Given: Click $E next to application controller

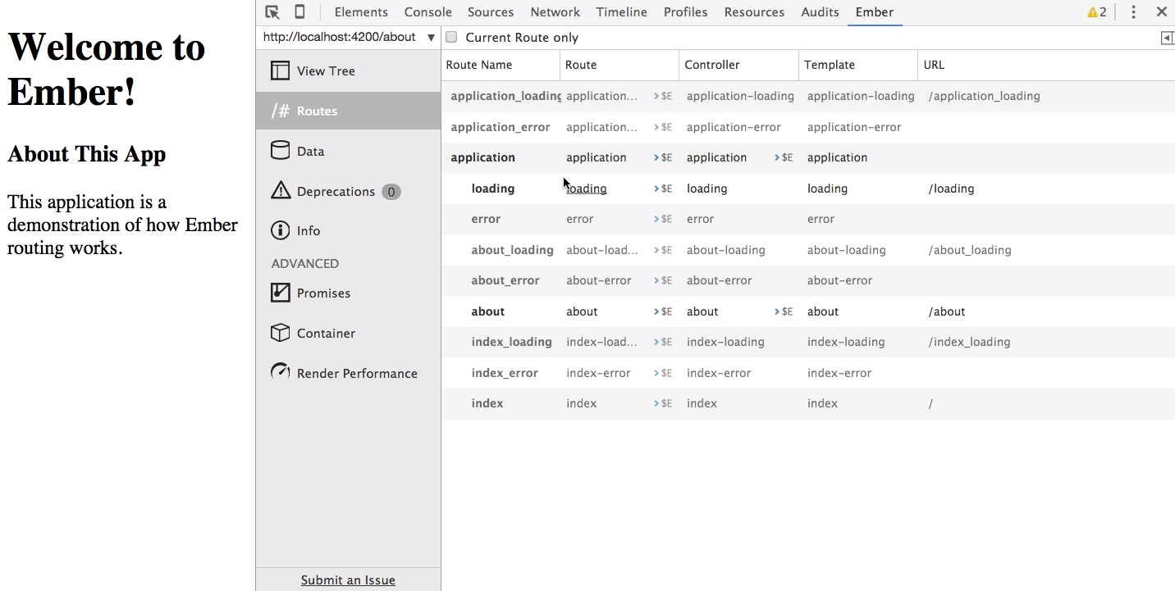Looking at the screenshot, I should point(784,157).
